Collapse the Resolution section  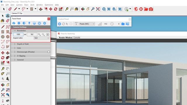15,31
